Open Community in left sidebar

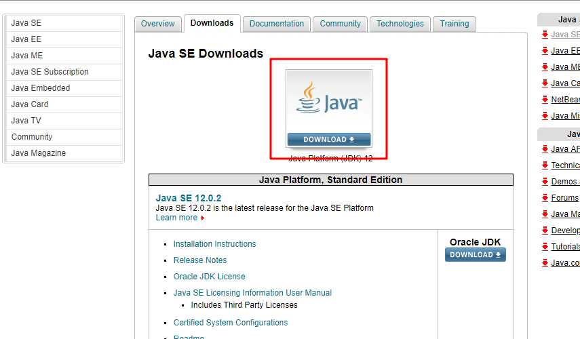click(64, 137)
